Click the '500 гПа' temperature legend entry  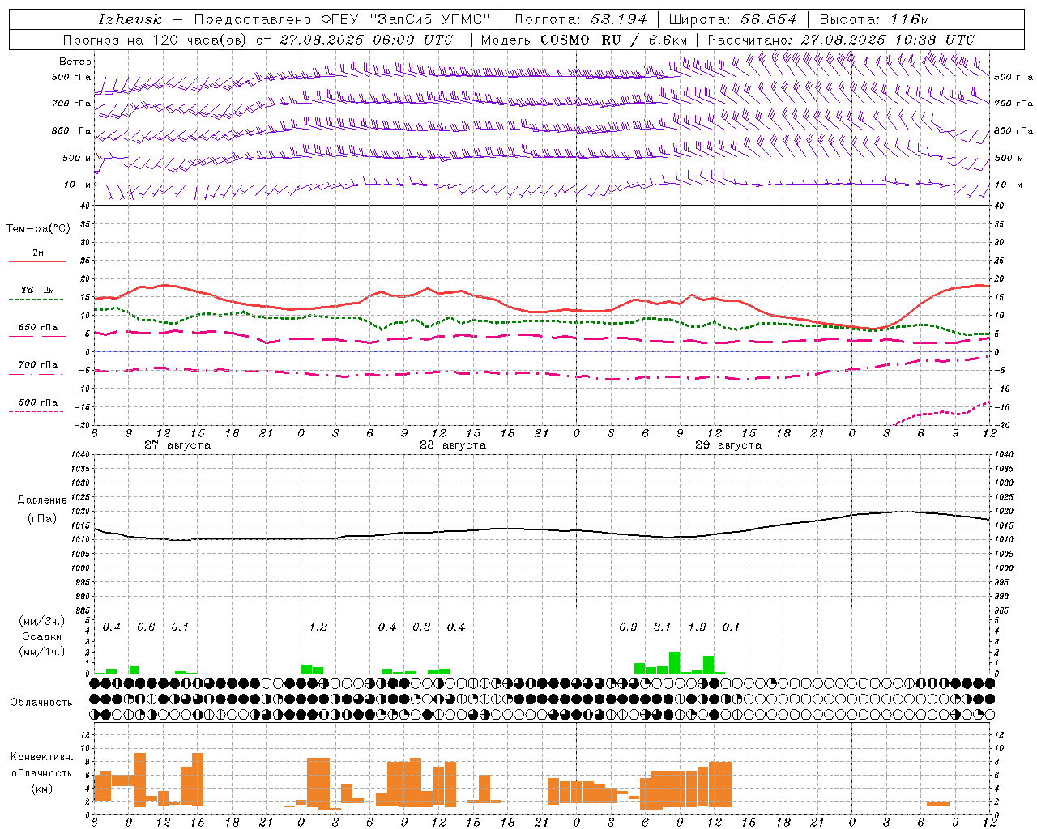click(38, 402)
